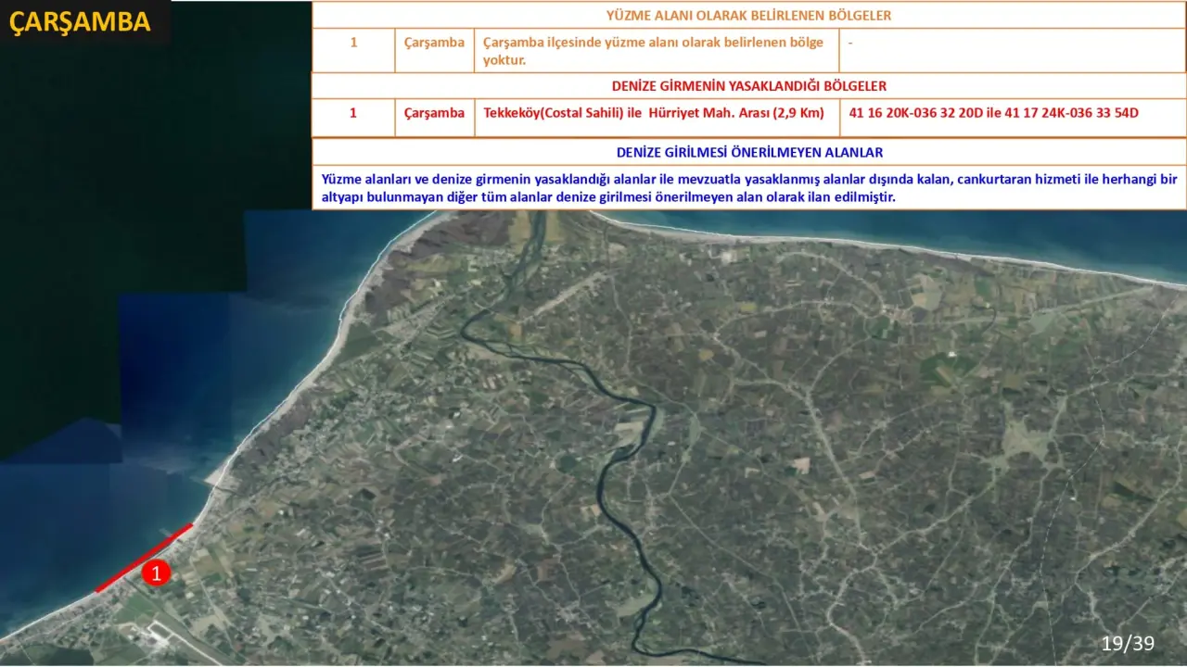This screenshot has height=667, width=1187.
Task: Click the Tekkeköy (Costal Sahili) location cell
Action: point(654,113)
